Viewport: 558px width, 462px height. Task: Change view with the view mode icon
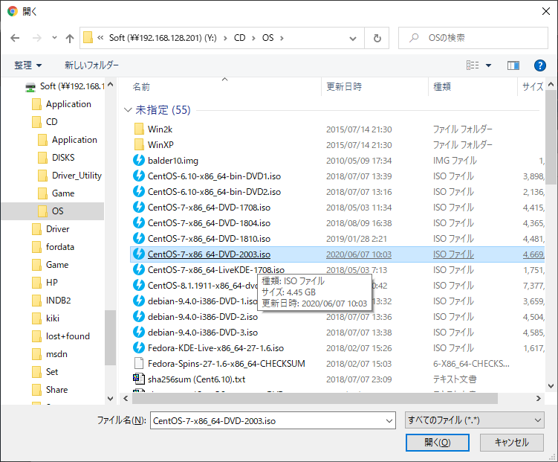[x=473, y=65]
